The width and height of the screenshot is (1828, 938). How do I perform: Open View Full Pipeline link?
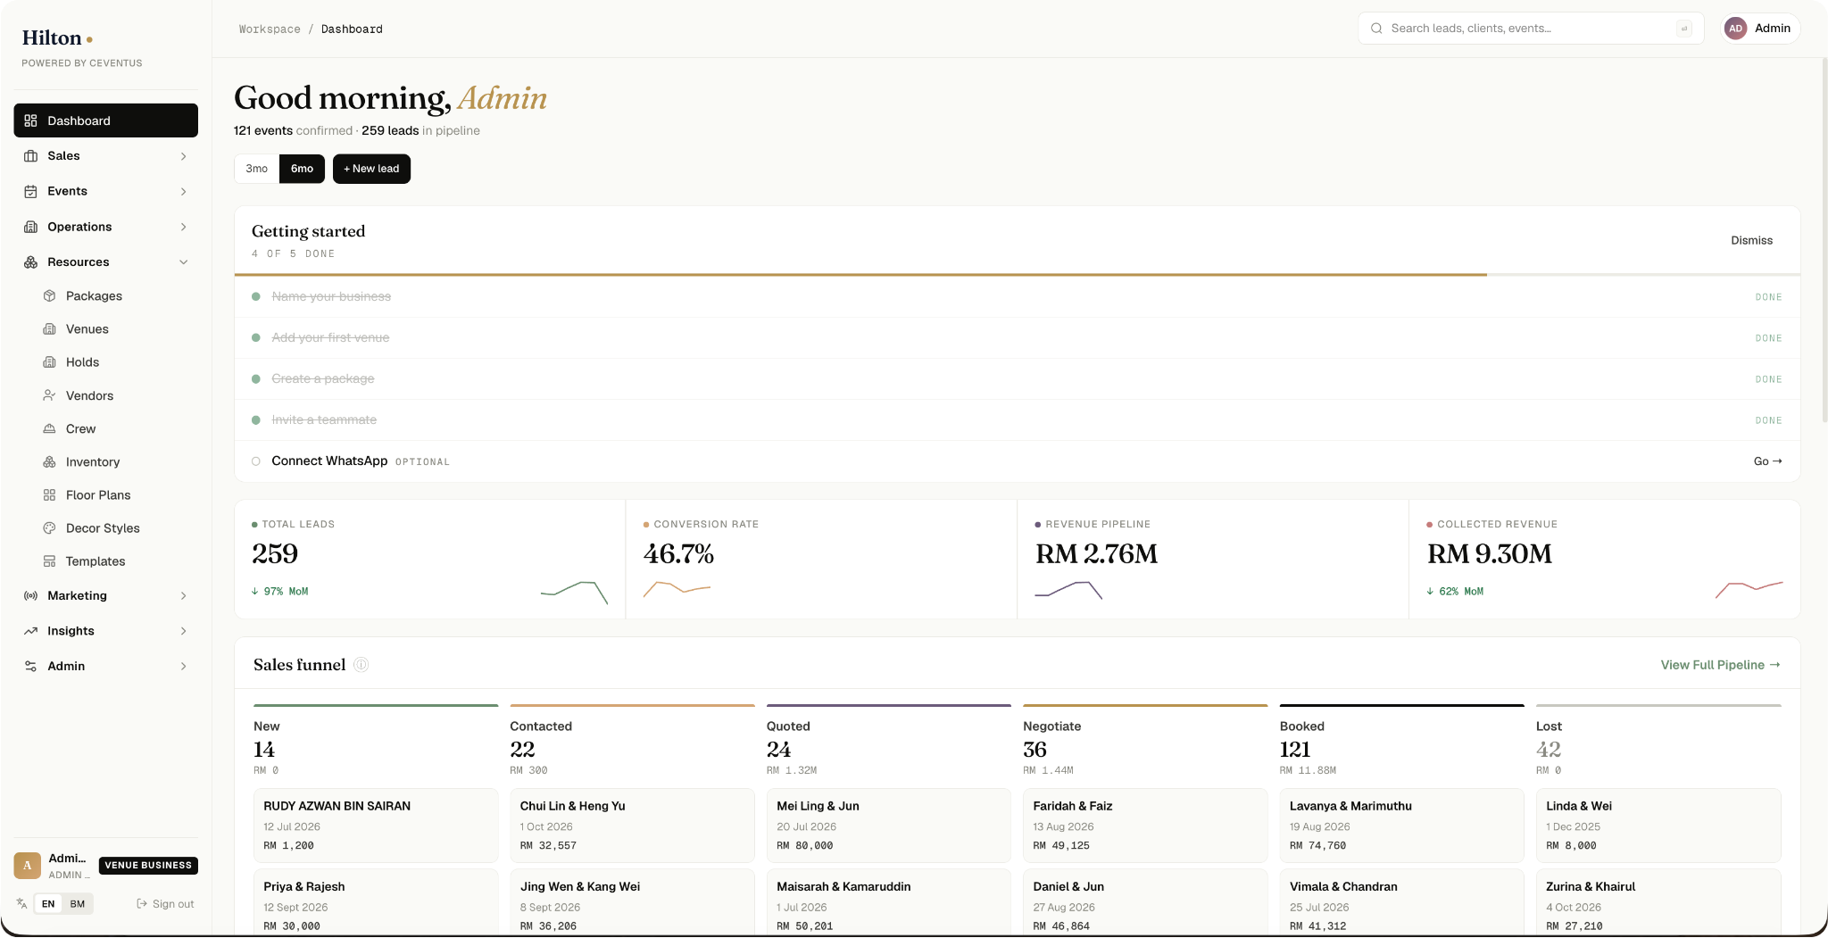[x=1720, y=665]
